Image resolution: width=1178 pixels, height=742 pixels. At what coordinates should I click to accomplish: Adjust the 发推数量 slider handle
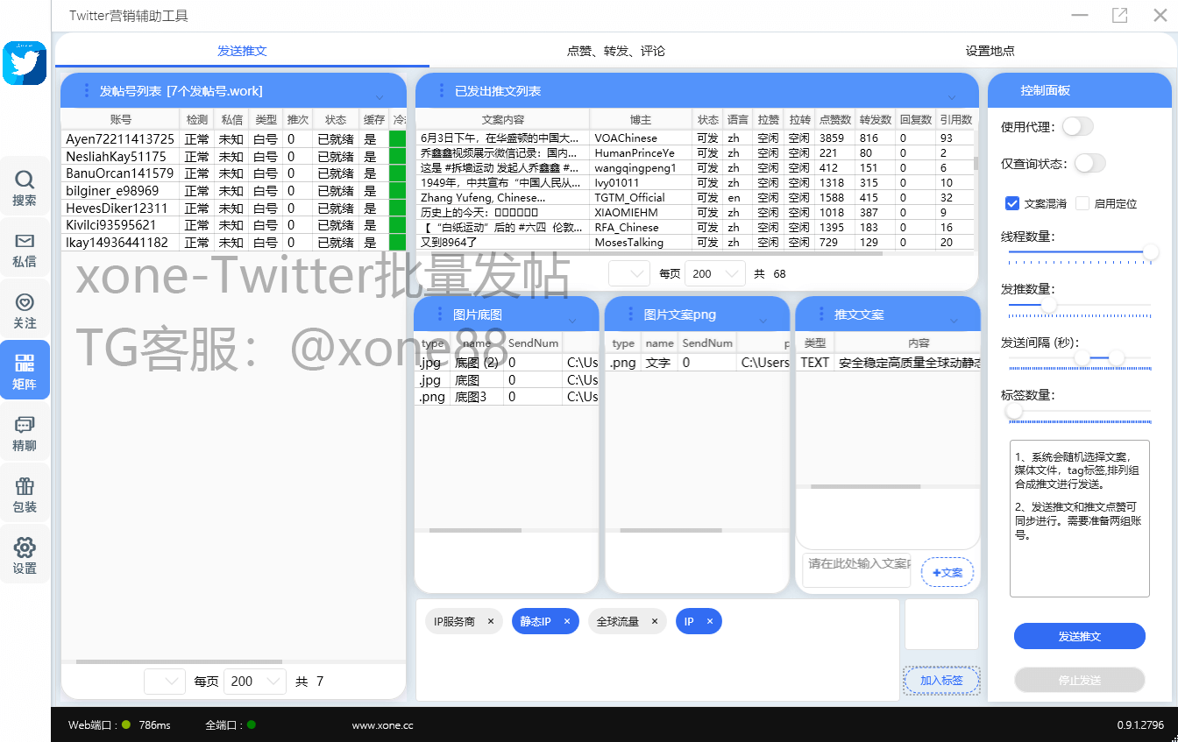click(x=1047, y=305)
